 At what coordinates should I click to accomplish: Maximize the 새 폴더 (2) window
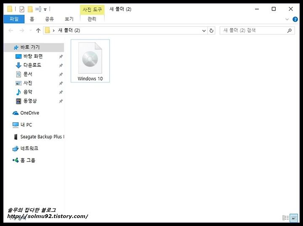(274, 9)
